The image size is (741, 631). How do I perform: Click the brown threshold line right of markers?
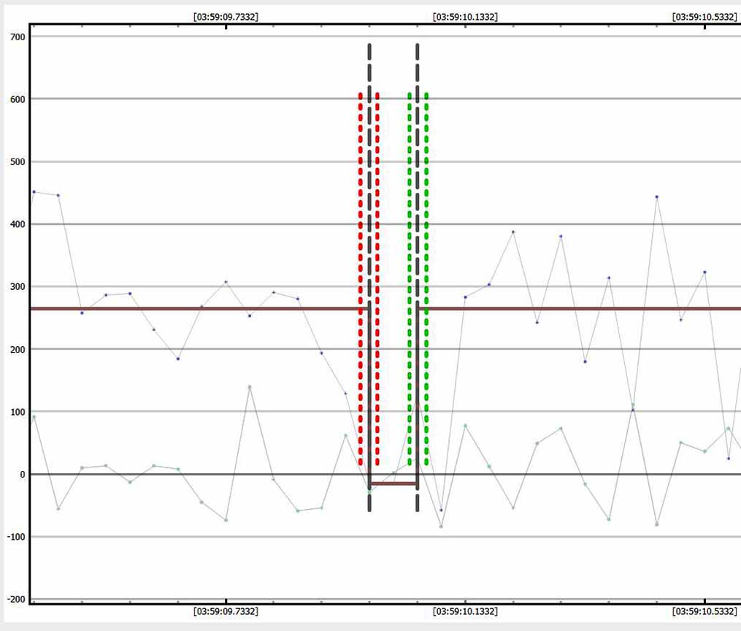click(584, 309)
